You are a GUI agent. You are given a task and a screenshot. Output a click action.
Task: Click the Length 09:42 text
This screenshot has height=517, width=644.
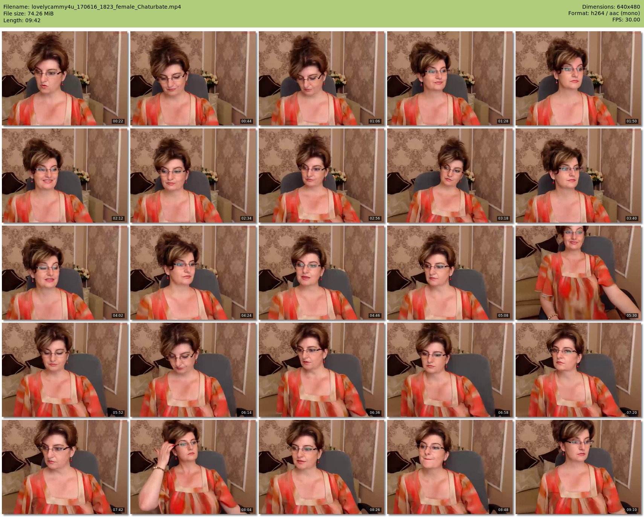tap(22, 20)
